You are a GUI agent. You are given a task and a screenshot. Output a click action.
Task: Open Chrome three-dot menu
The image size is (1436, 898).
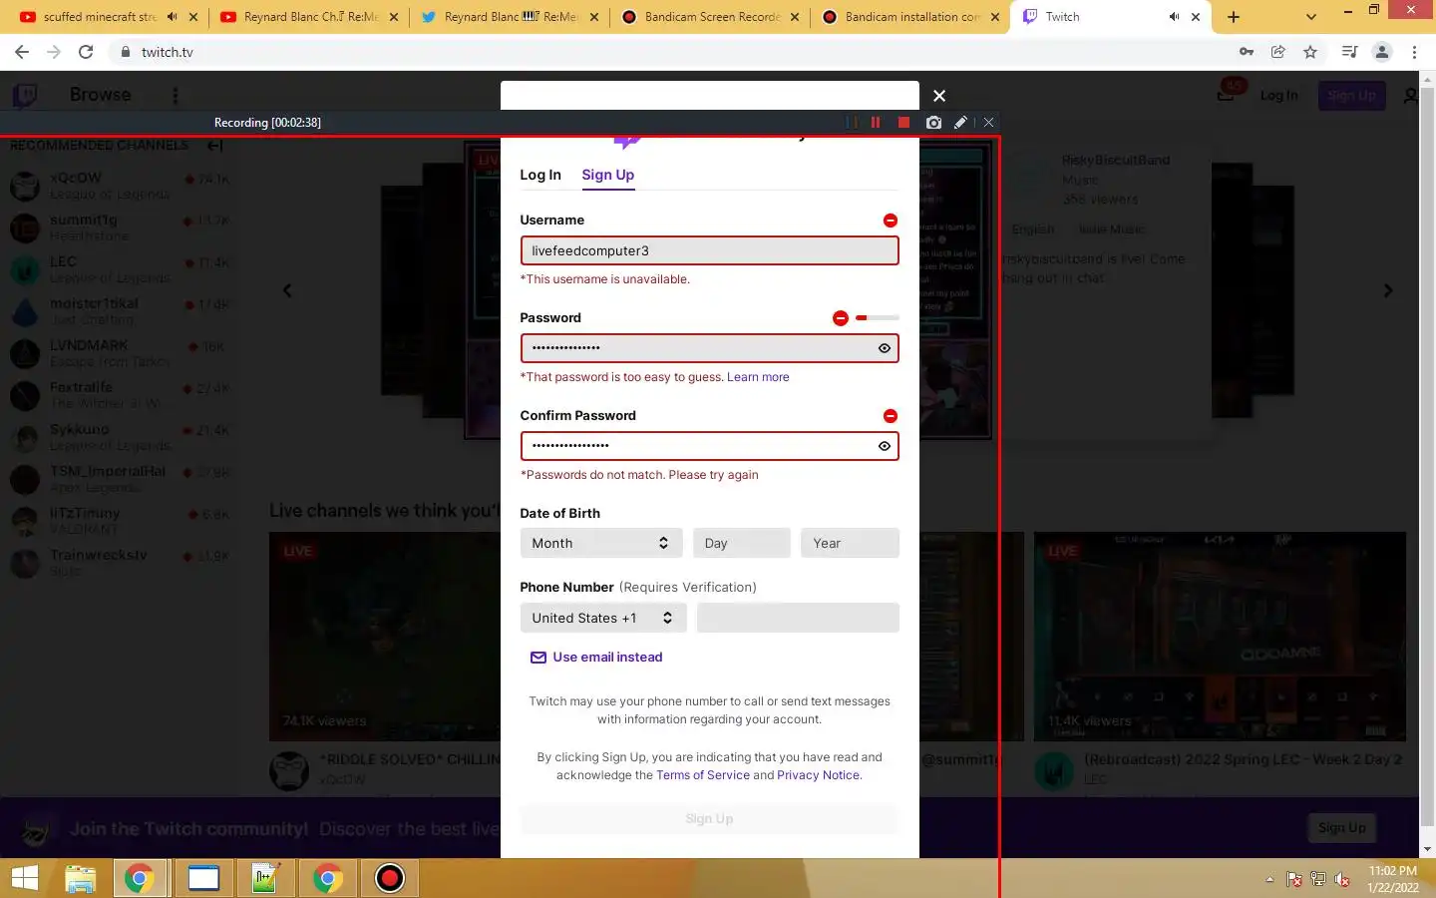tap(1414, 52)
